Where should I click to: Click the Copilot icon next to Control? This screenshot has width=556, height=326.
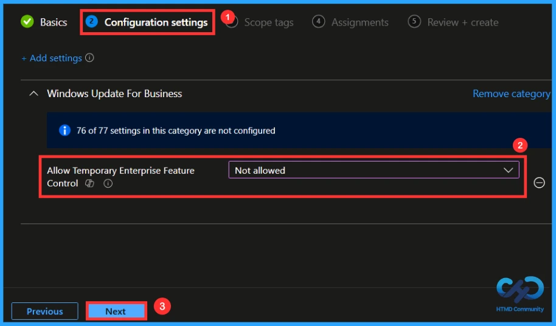coord(89,183)
